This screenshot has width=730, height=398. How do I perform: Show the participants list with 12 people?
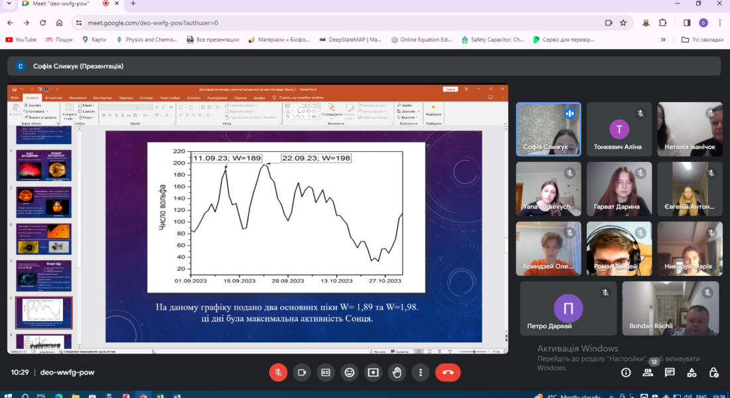tap(648, 372)
